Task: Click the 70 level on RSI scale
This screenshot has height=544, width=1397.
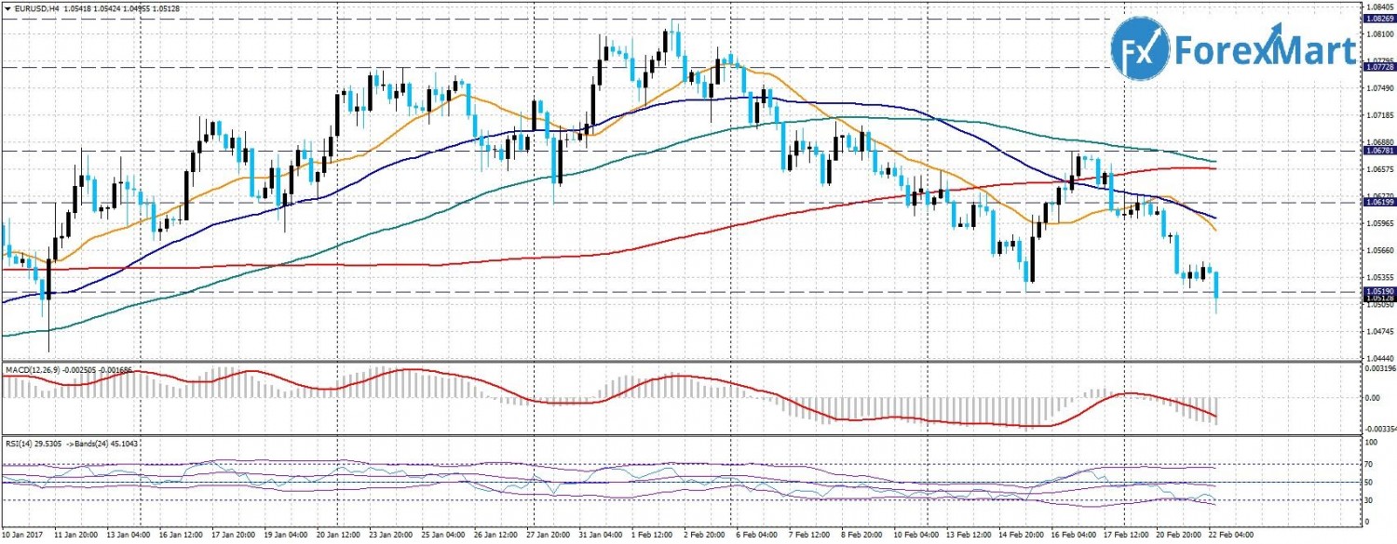Action: pyautogui.click(x=1370, y=462)
